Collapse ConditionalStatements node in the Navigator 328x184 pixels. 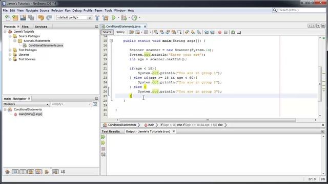coord(5,109)
